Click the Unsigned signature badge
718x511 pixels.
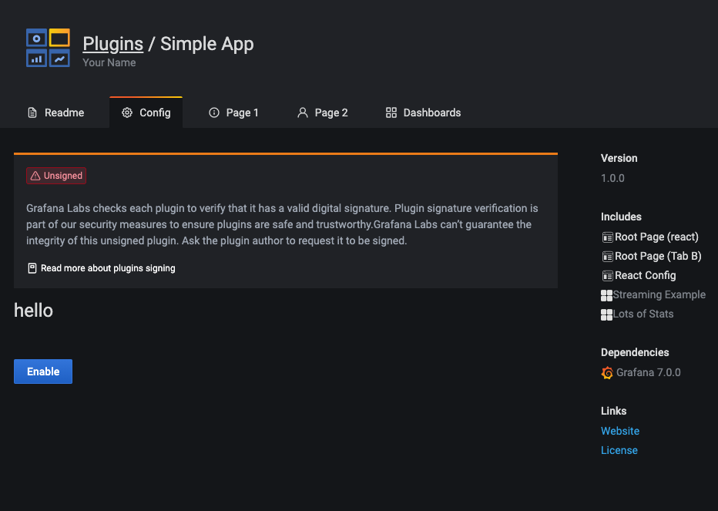pyautogui.click(x=56, y=176)
